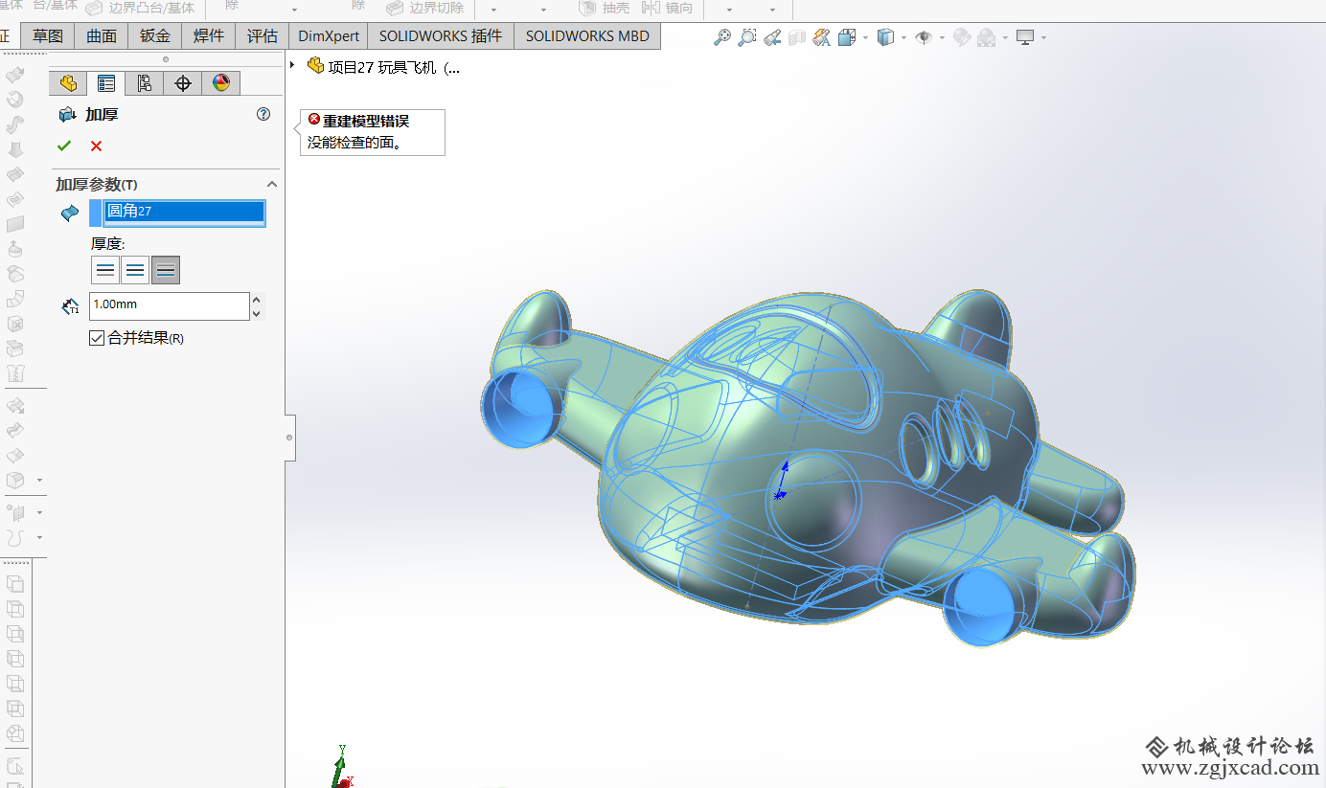Expand the 项目27 玩具飞机 flyout tree

pos(293,66)
